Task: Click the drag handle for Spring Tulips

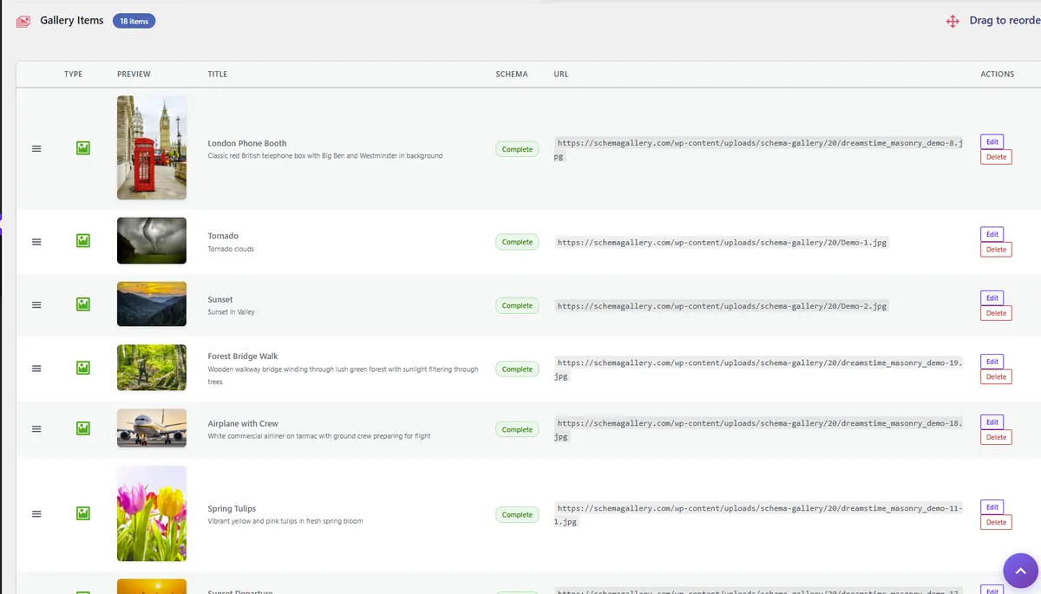Action: pos(36,514)
